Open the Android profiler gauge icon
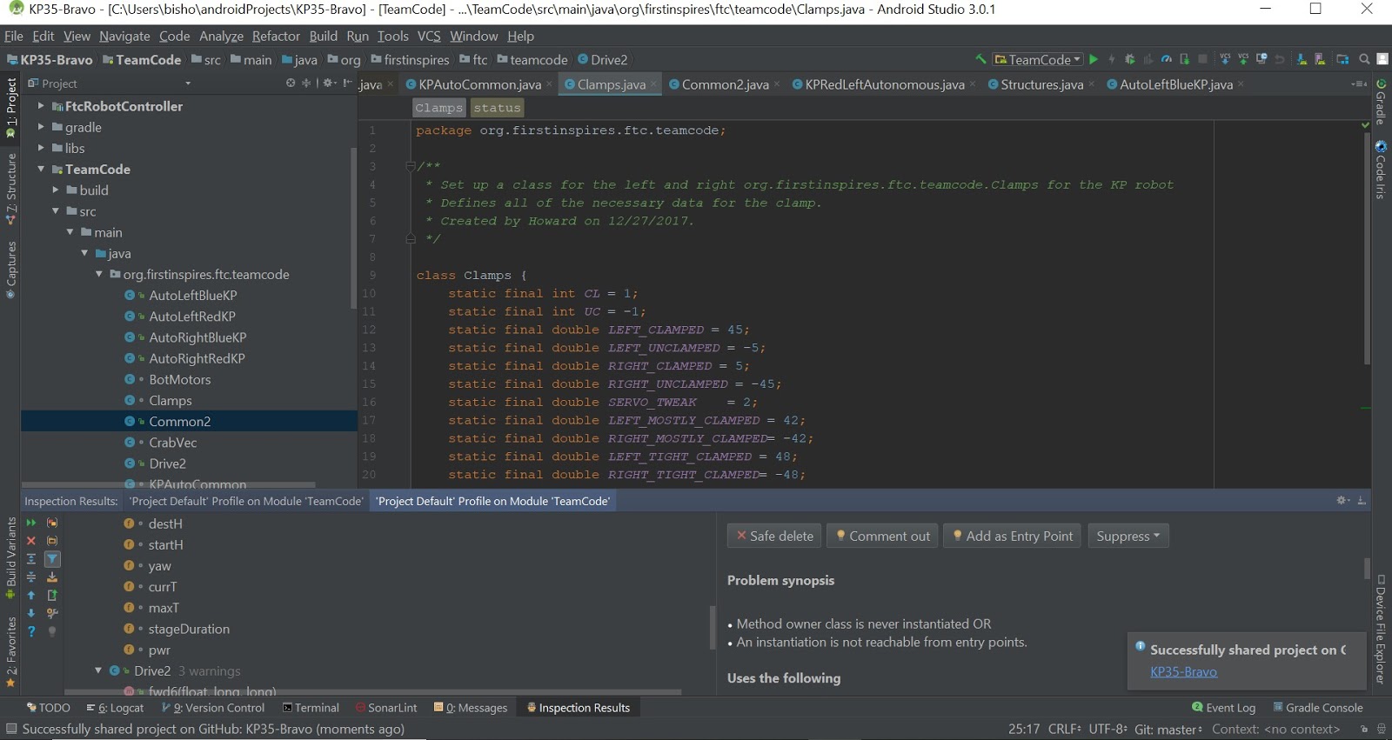 [x=1167, y=59]
